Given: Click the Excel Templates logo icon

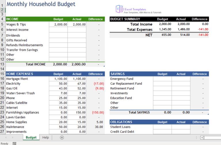Looking at the screenshot, I should [119, 9].
